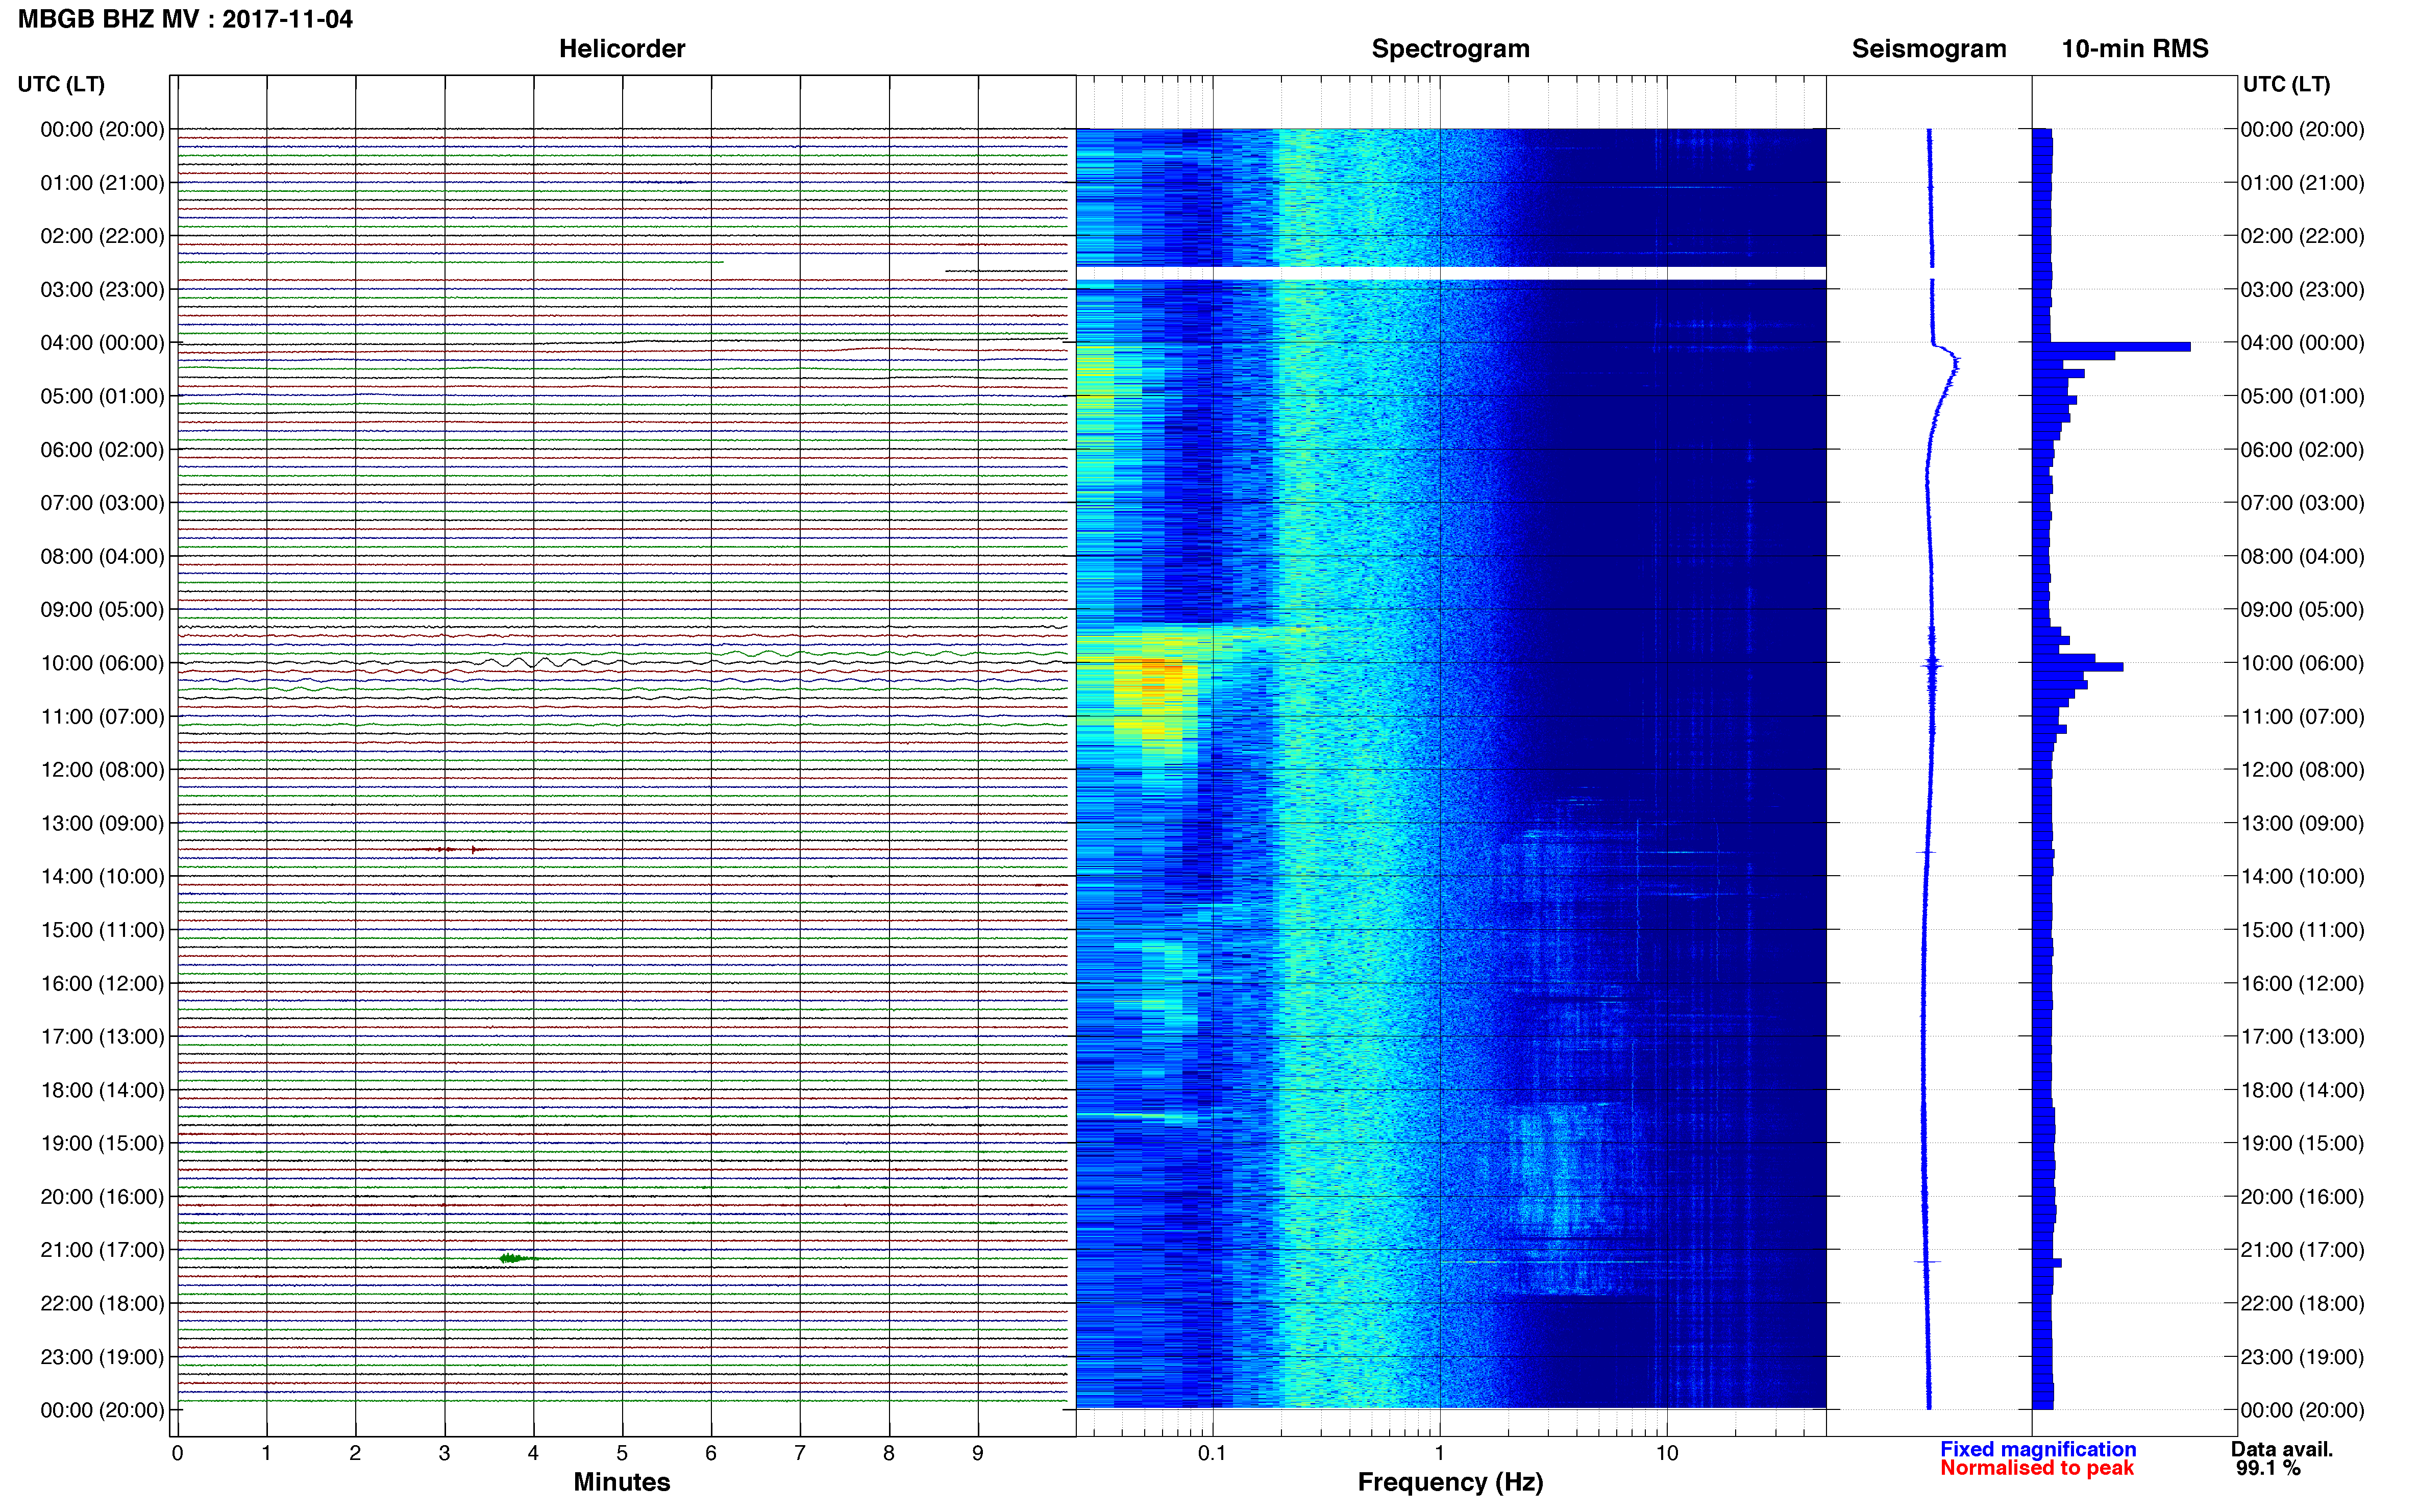Click the left '01:00 (21:00)' time label
Image resolution: width=2419 pixels, height=1512 pixels.
pyautogui.click(x=102, y=183)
